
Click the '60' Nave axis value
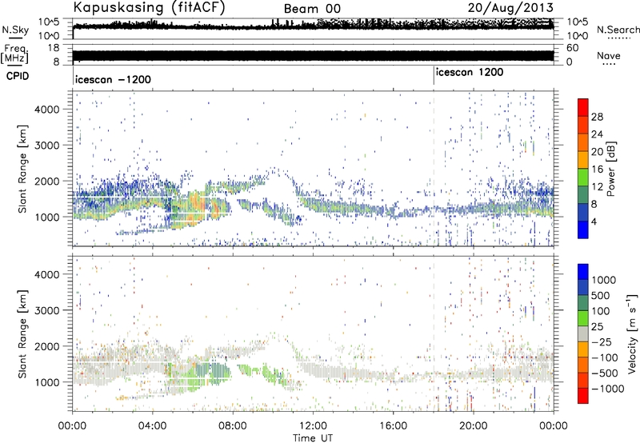(573, 48)
